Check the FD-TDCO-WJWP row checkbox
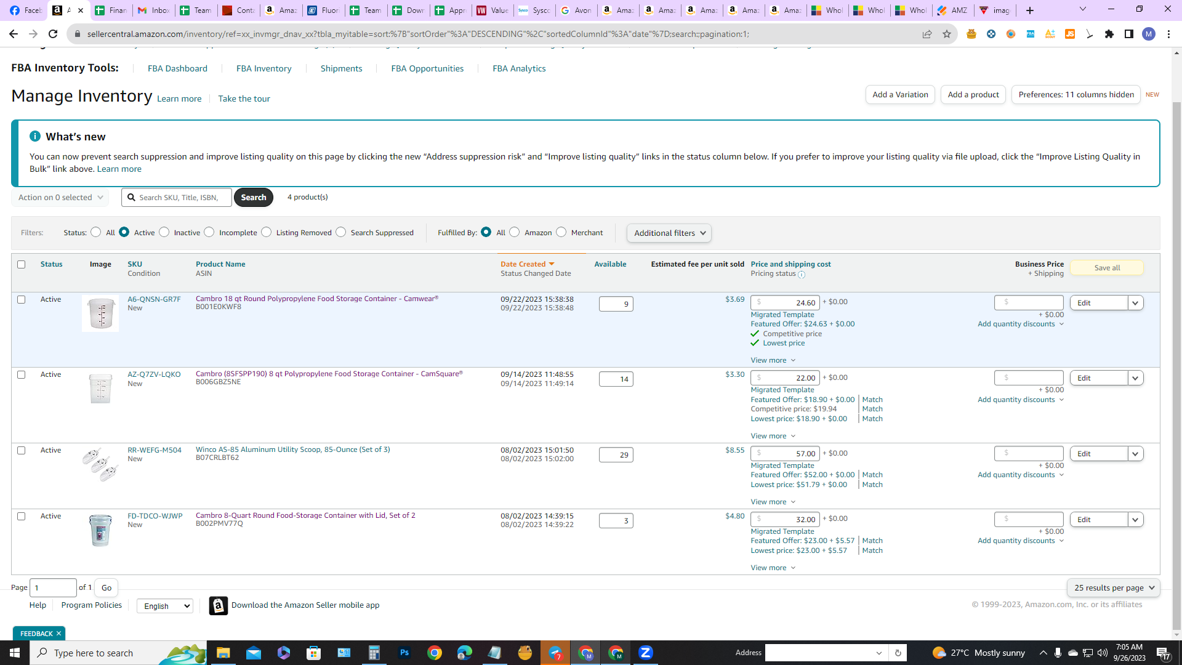The height and width of the screenshot is (665, 1182). pyautogui.click(x=22, y=516)
